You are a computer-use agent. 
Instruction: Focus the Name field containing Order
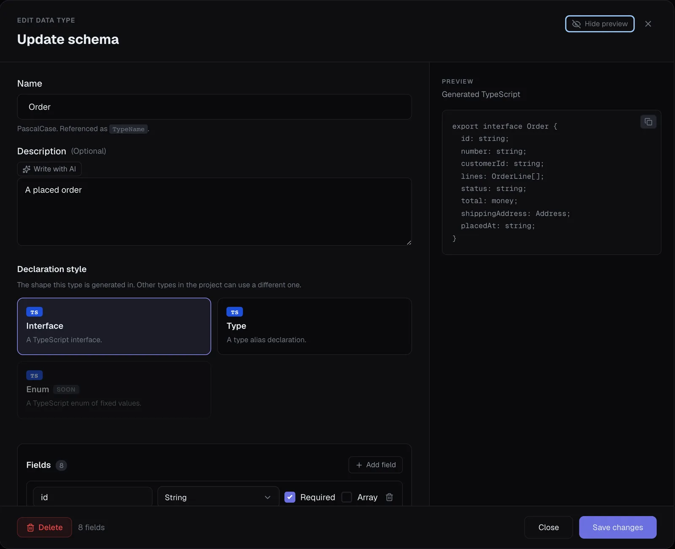point(214,107)
